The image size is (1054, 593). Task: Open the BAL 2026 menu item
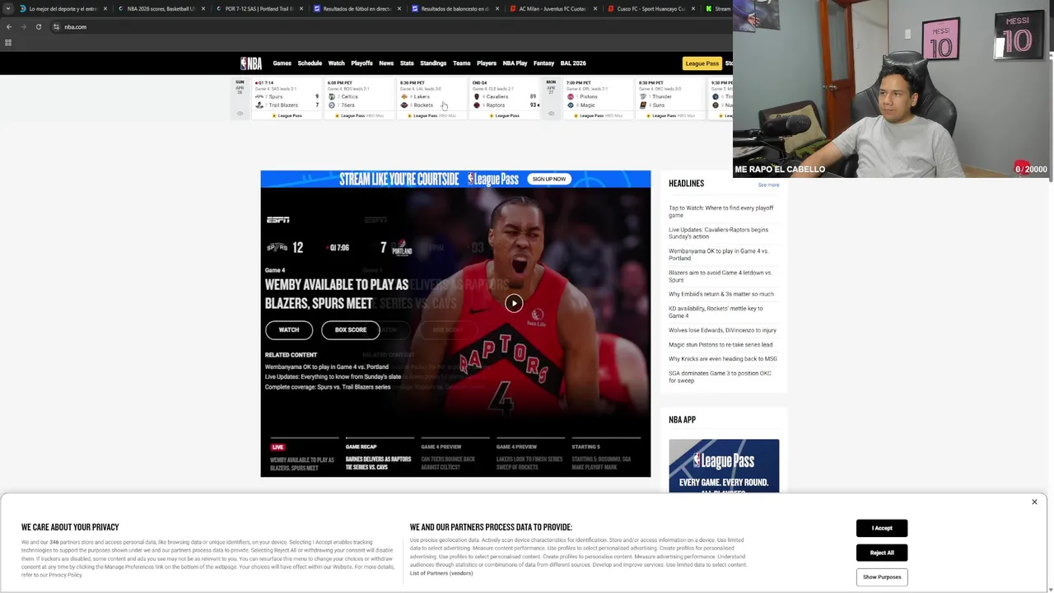tap(573, 63)
